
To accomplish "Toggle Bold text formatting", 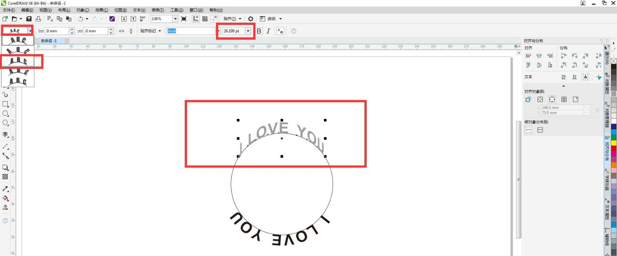I will coord(259,31).
